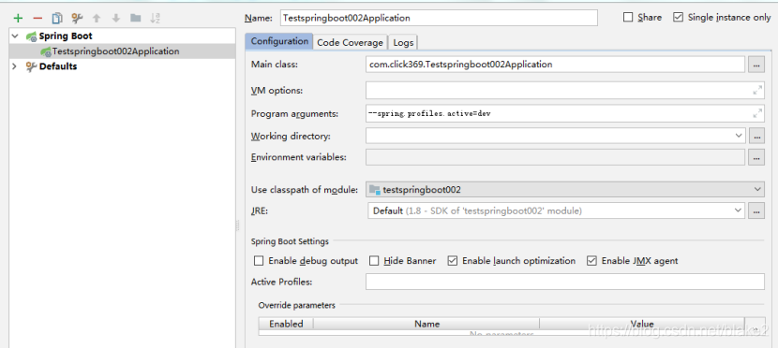778x348 pixels.
Task: Switch to the Configuration tab
Action: coord(279,41)
